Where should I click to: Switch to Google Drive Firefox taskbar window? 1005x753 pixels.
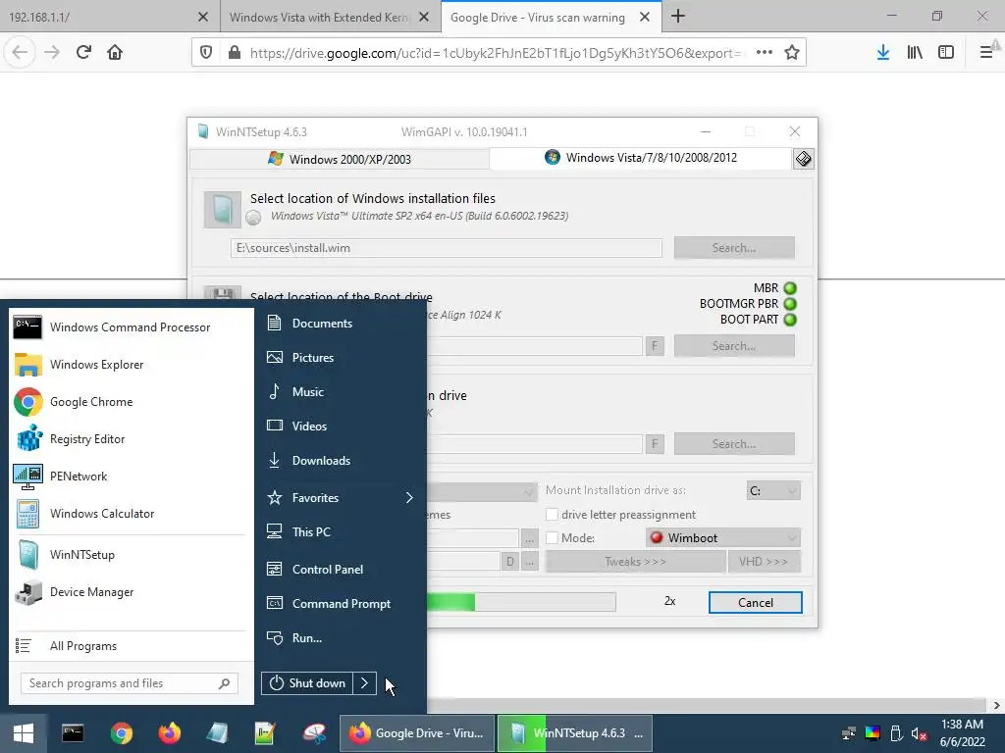[x=416, y=733]
